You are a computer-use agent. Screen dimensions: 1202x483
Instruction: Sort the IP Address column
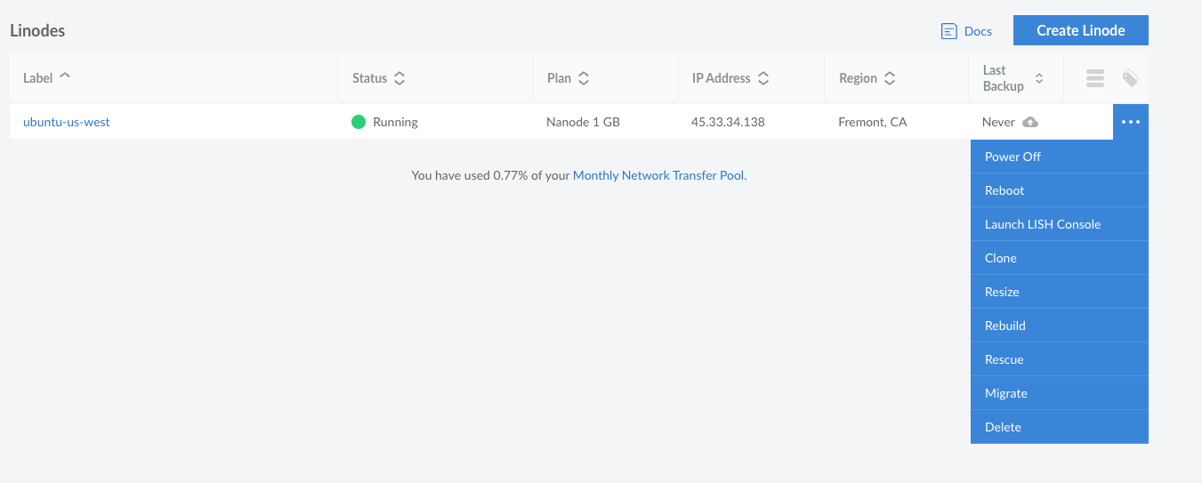[763, 78]
